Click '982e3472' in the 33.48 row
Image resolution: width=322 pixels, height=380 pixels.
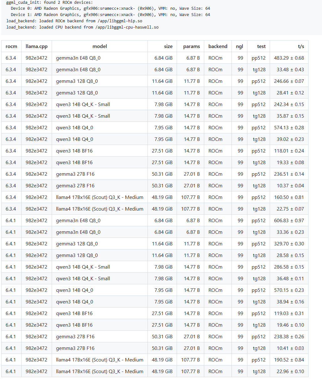pos(36,70)
